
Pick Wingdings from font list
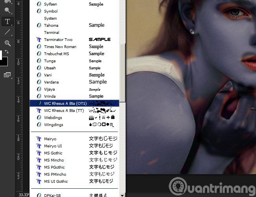coord(74,125)
